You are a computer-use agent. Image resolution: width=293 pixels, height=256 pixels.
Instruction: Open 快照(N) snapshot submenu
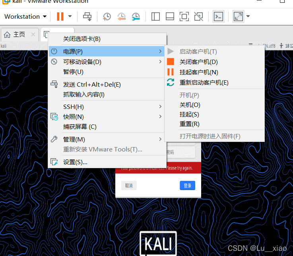pos(107,117)
